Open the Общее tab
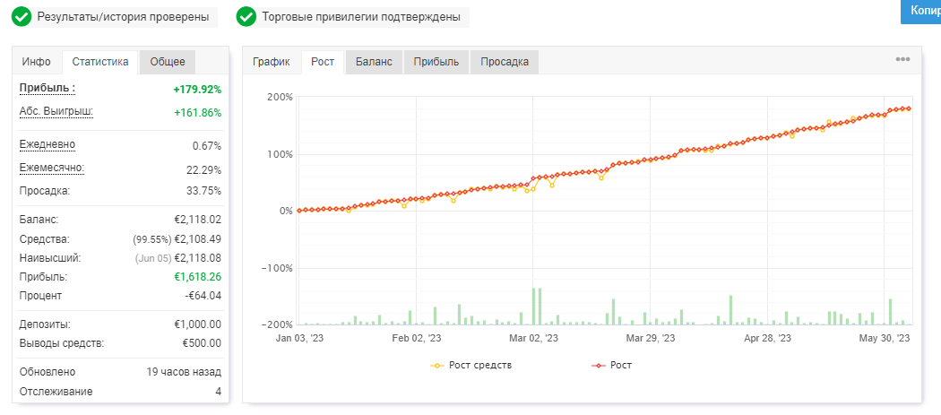 coord(168,61)
